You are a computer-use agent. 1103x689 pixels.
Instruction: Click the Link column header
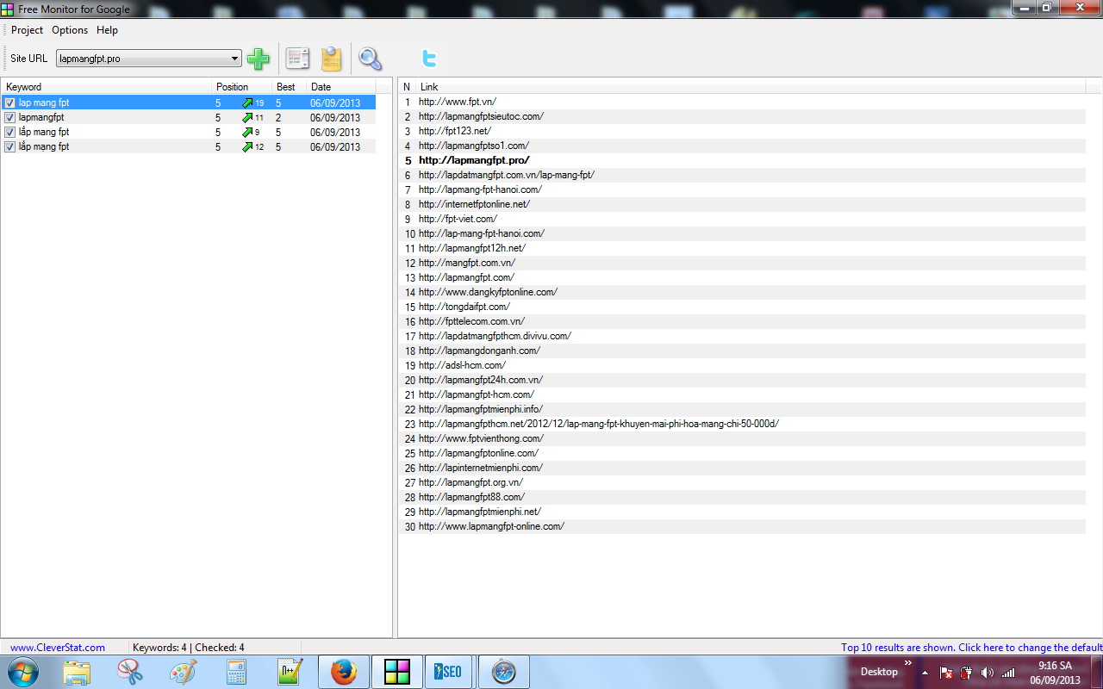[x=751, y=87]
